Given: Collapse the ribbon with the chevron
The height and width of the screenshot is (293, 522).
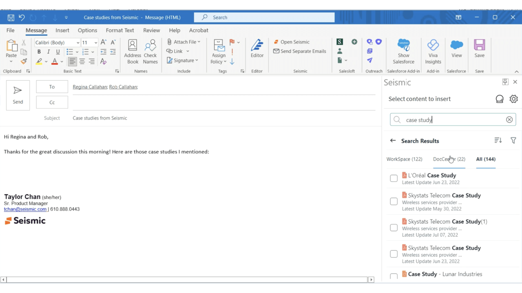Looking at the screenshot, I should coord(516,72).
